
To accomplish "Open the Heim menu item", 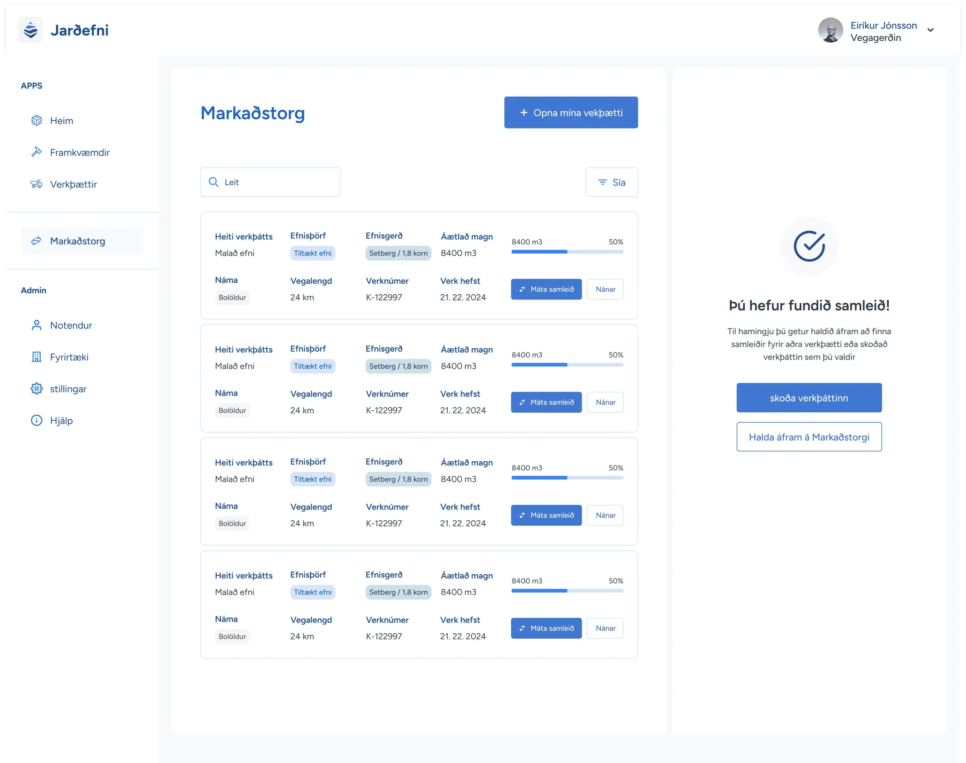I will tap(62, 121).
